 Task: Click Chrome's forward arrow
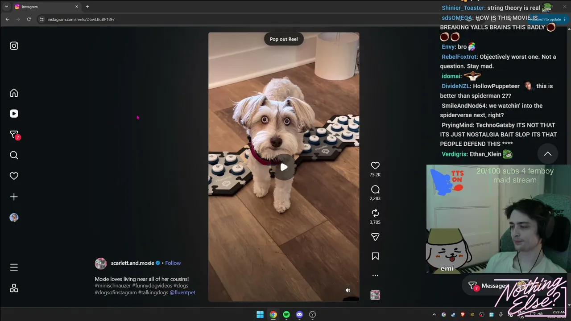point(18,19)
